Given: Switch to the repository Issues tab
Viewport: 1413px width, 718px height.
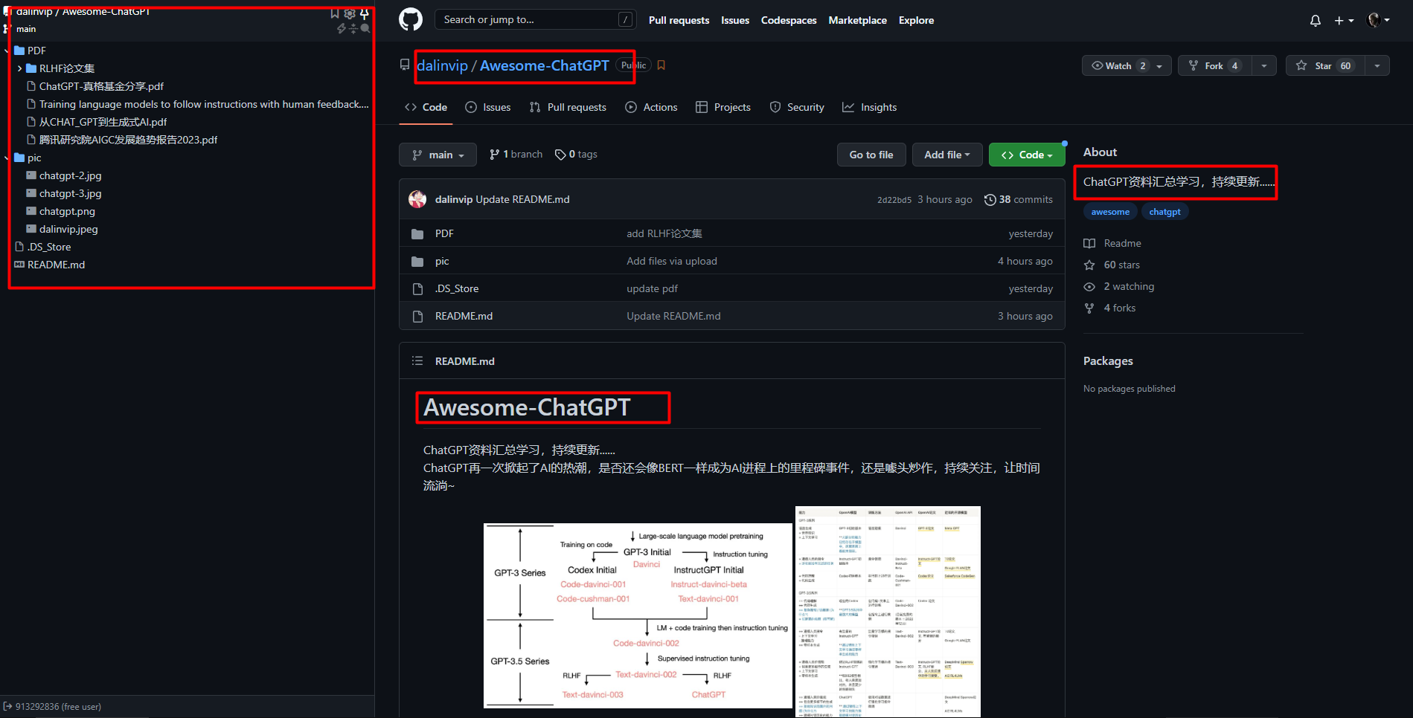Looking at the screenshot, I should click(x=488, y=107).
